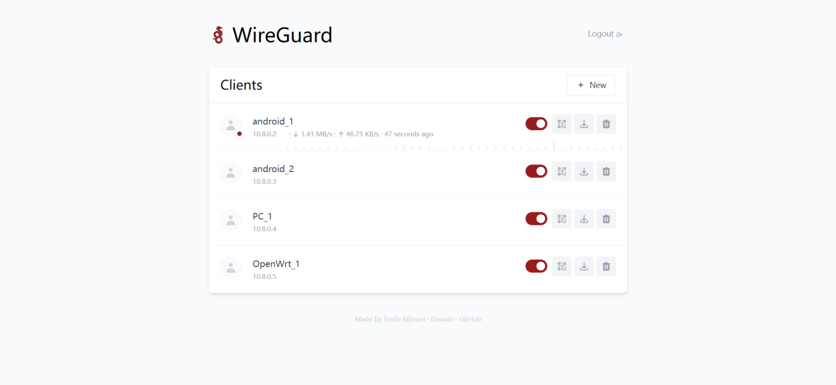Show QR code for android_1

(x=562, y=124)
